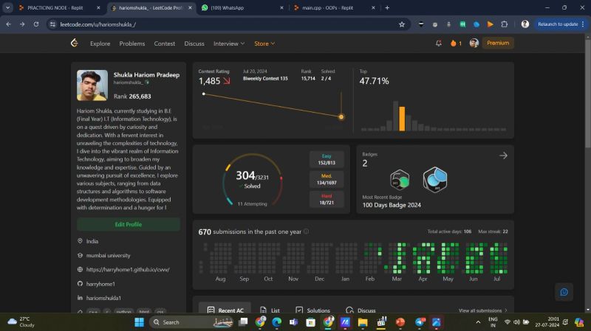The image size is (591, 331).
Task: Open Microsoft Edge from taskbar
Action: (276, 322)
